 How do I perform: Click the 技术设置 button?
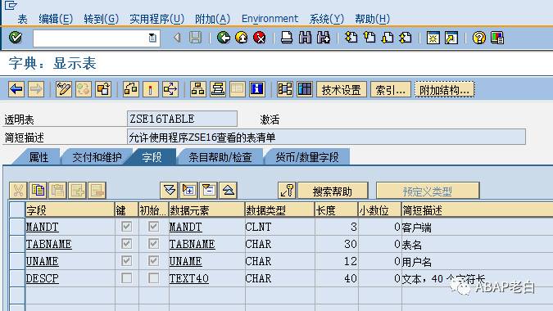[x=341, y=90]
